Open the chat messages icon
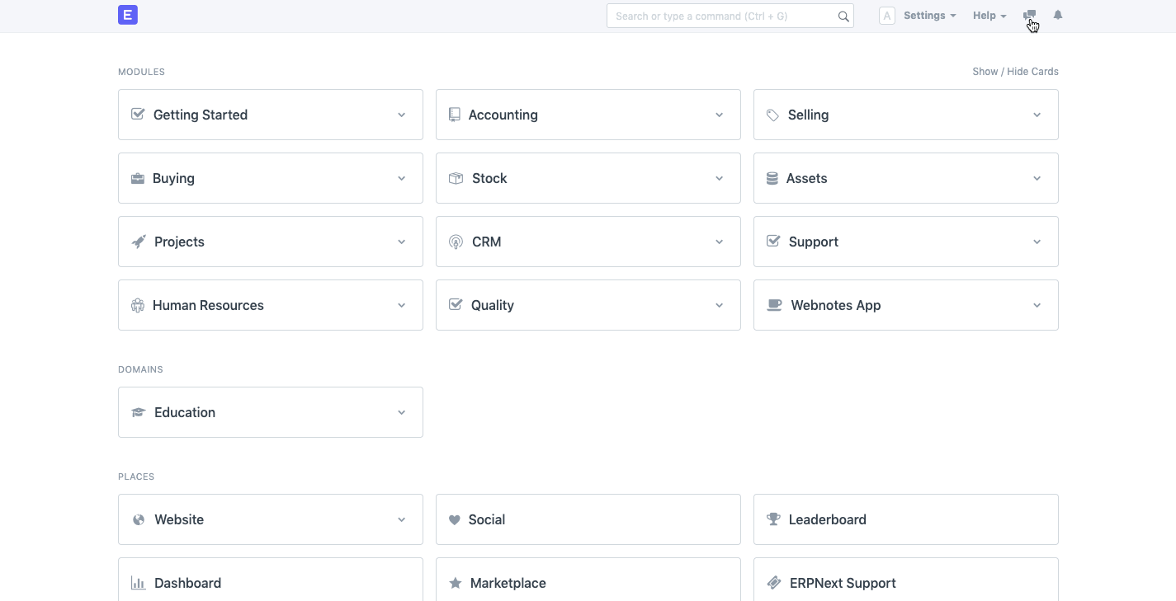 point(1029,16)
